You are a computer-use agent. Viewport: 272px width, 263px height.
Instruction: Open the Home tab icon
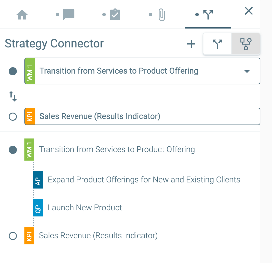coord(23,15)
